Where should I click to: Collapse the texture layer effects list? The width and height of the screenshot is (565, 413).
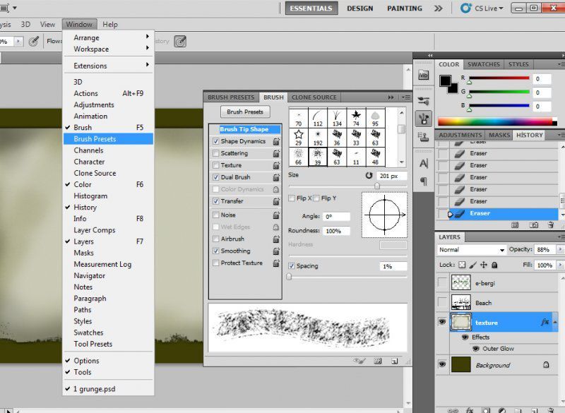pos(554,322)
